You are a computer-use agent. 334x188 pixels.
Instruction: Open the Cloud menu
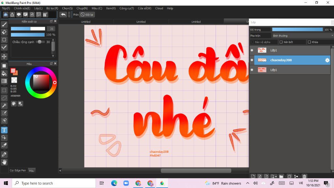click(159, 8)
